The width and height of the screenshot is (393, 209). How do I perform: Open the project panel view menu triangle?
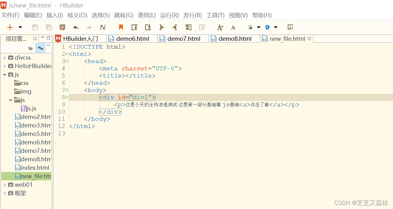click(48, 46)
